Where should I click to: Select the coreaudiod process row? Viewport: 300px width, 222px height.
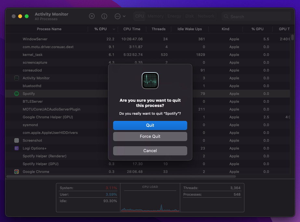point(148,70)
